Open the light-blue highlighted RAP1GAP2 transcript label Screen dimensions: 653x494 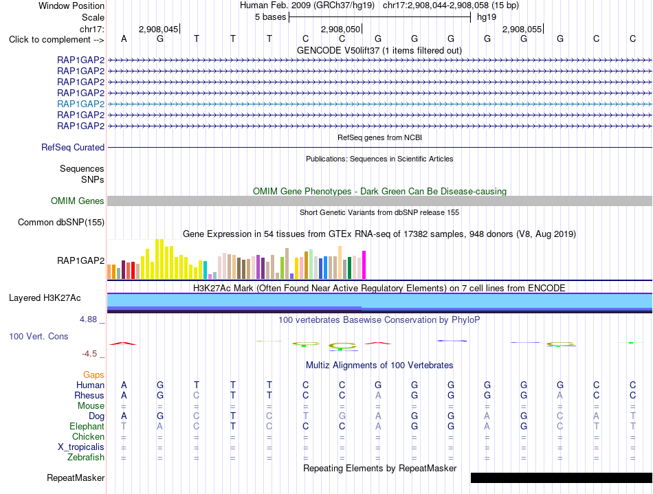click(81, 104)
